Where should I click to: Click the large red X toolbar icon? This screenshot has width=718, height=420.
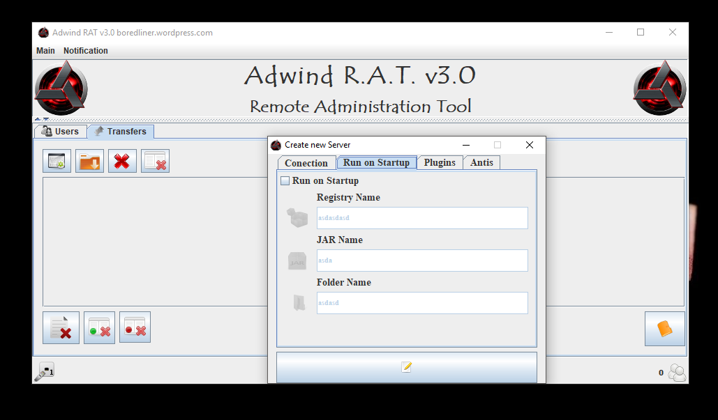(x=122, y=161)
